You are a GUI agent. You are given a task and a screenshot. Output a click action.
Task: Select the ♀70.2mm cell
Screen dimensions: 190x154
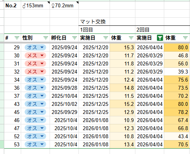[x=64, y=5]
